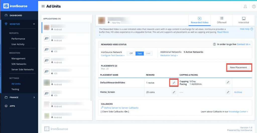Viewport: 257px width, 133px height.
Task: Click the '20 coins' reward value
Action: (151, 92)
